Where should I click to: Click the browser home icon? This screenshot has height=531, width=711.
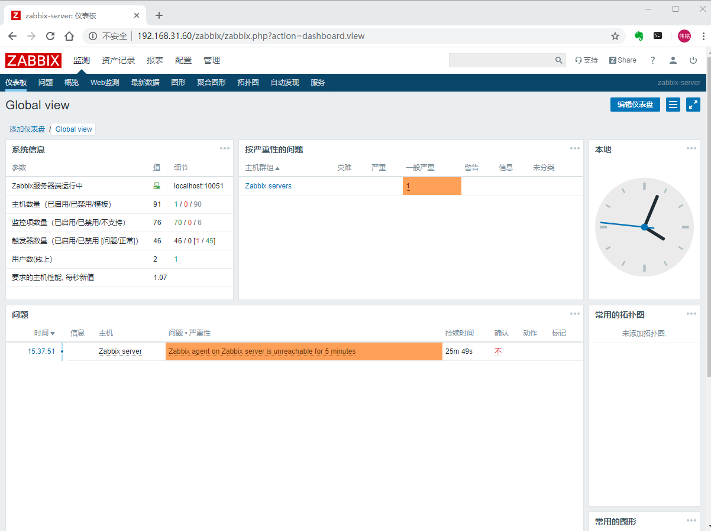coord(69,36)
